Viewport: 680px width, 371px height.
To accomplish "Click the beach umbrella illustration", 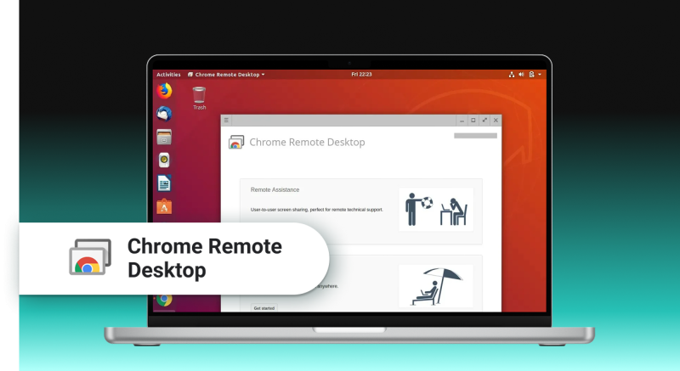I will [436, 286].
